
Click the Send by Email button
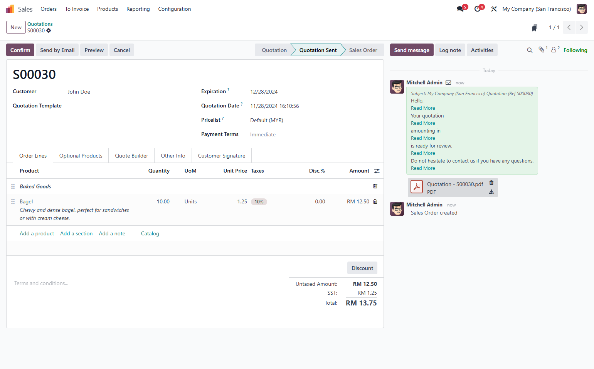(x=57, y=50)
